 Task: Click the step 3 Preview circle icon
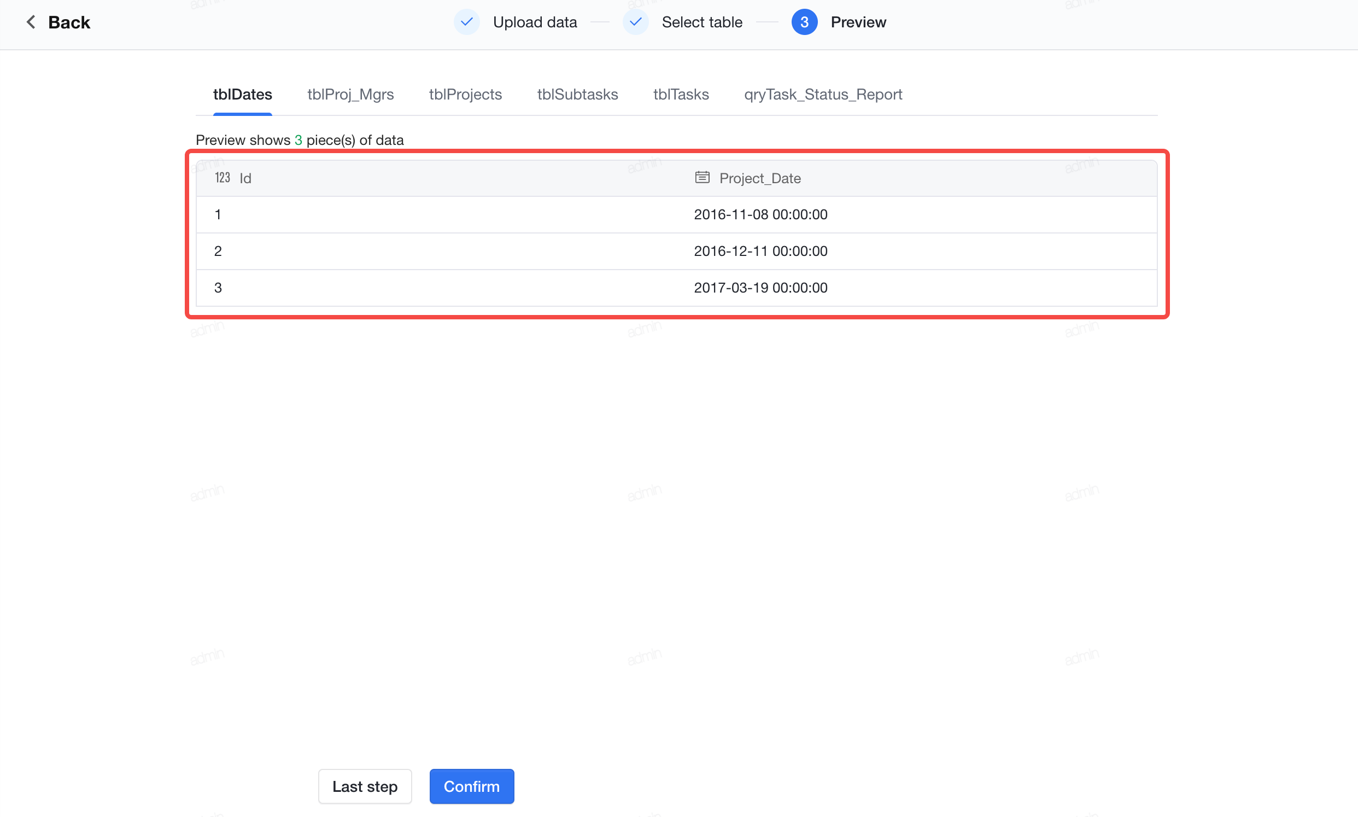[804, 22]
